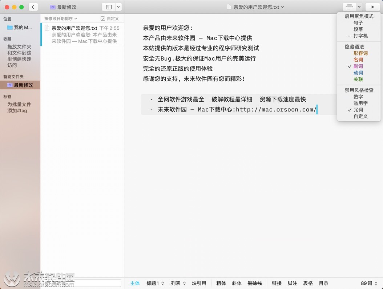Generate a table of contents with 目录
Image resolution: width=383 pixels, height=289 pixels.
click(323, 283)
